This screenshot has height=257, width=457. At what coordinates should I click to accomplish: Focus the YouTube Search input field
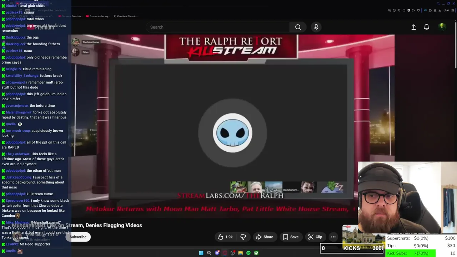pos(218,27)
